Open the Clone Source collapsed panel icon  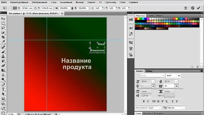[131, 54]
